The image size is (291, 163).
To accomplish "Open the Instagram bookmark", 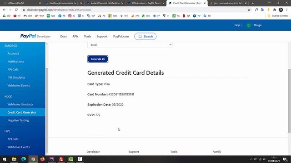I will point(71,16).
